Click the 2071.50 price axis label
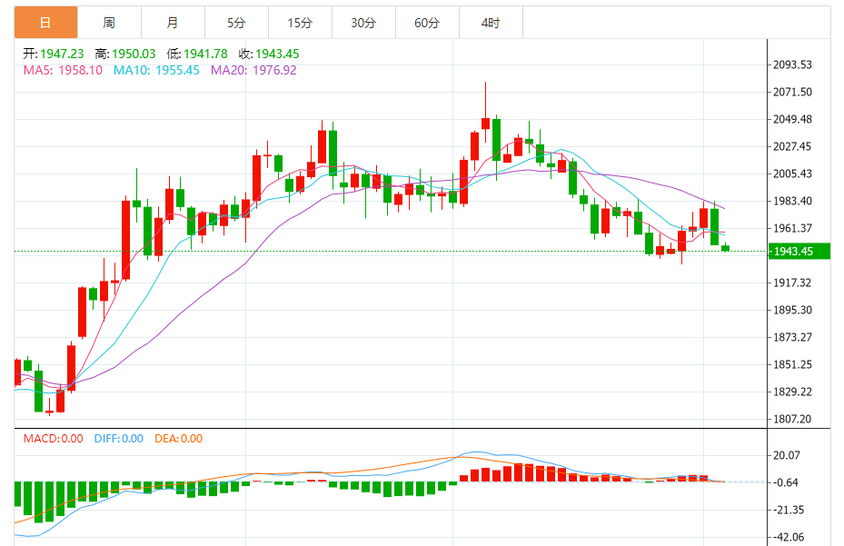The width and height of the screenshot is (844, 546). pyautogui.click(x=792, y=92)
